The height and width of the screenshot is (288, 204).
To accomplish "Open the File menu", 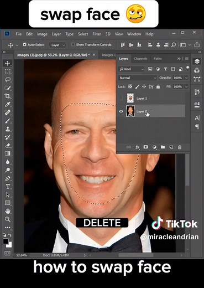I will pos(19,34).
